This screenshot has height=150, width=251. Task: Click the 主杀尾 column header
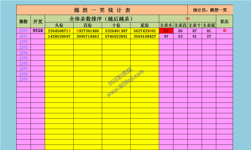tap(209, 25)
